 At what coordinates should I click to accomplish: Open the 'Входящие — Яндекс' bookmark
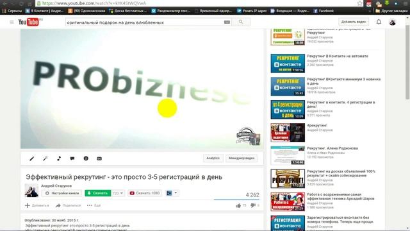(290, 11)
